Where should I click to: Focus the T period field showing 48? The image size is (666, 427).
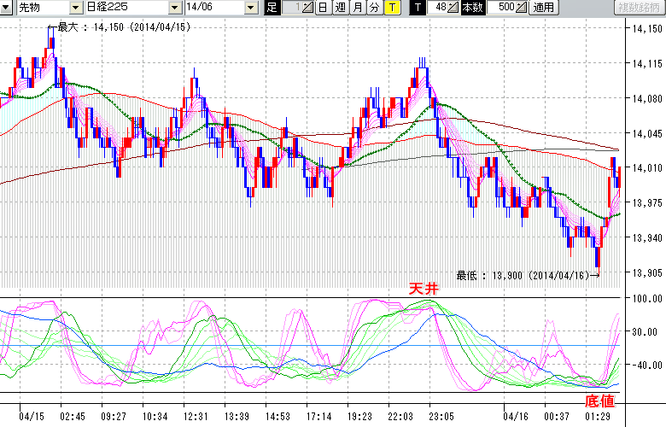(437, 8)
